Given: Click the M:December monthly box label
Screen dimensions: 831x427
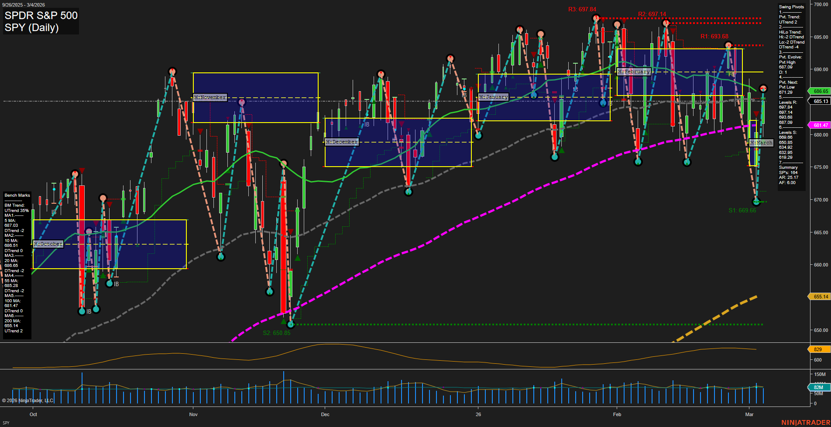Looking at the screenshot, I should (x=342, y=141).
